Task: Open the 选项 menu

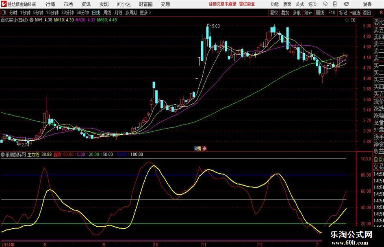Action: [x=312, y=4]
